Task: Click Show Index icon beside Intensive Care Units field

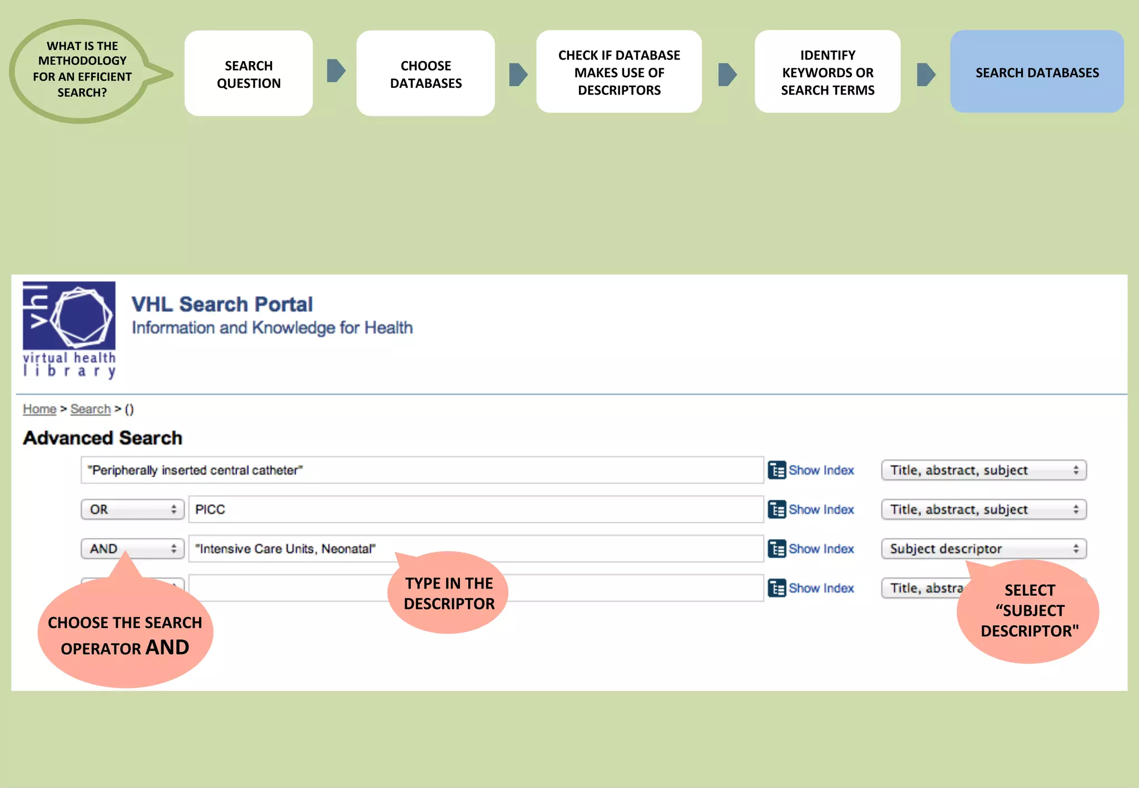Action: pos(776,549)
